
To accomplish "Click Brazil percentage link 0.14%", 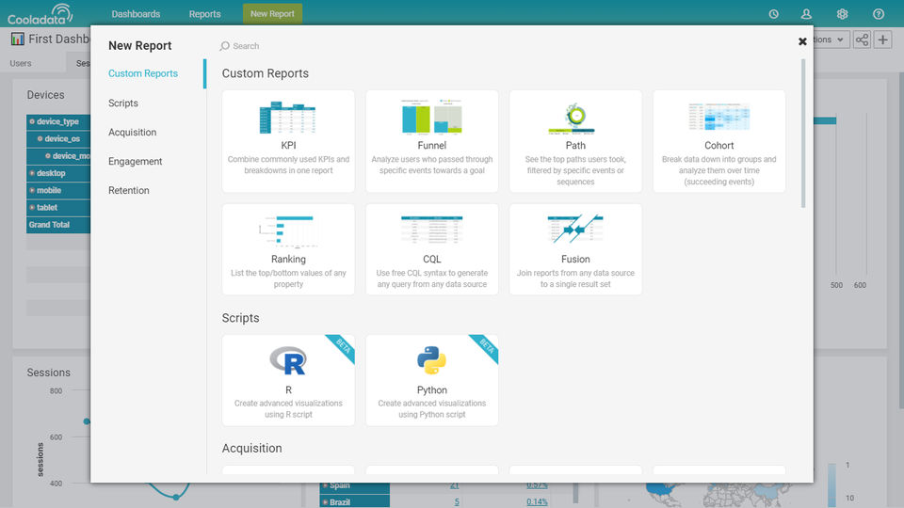I will coord(537,502).
